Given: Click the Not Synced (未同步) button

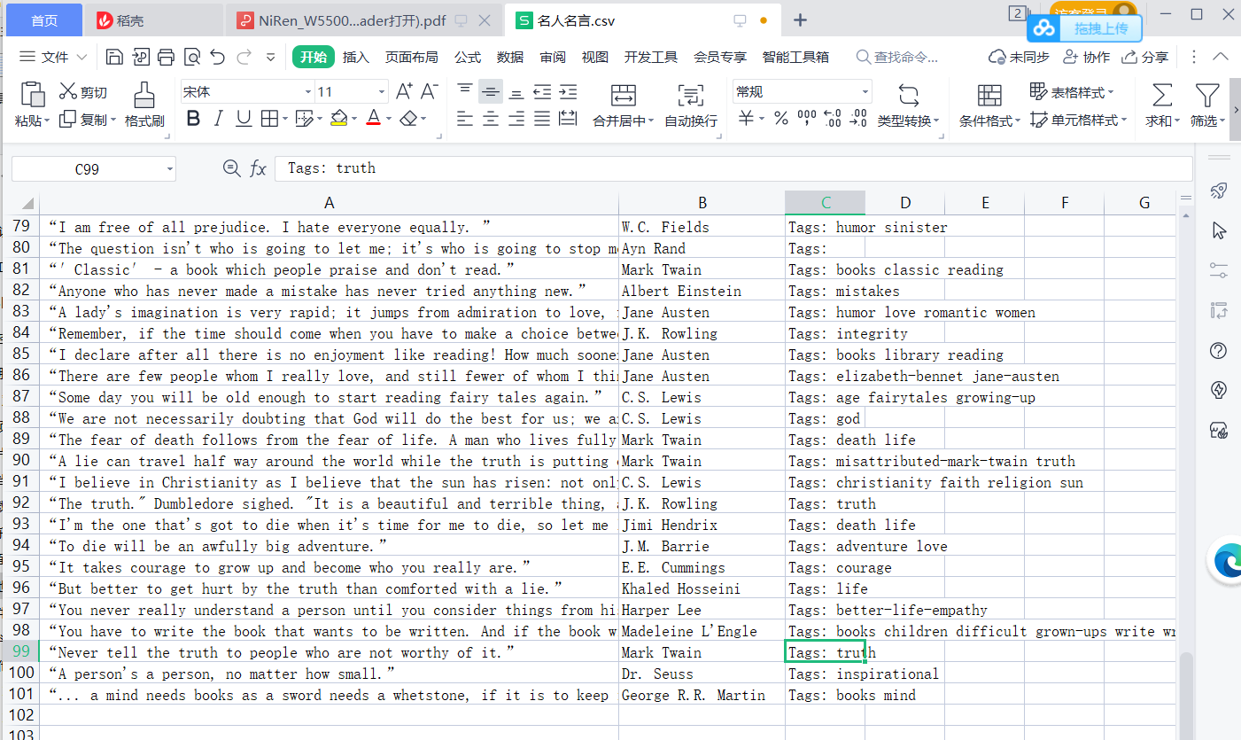Looking at the screenshot, I should click(1019, 57).
